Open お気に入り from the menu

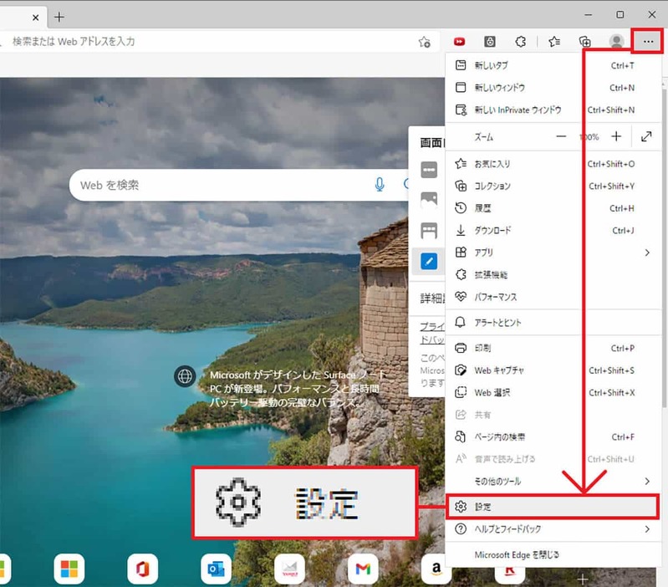tap(553, 164)
